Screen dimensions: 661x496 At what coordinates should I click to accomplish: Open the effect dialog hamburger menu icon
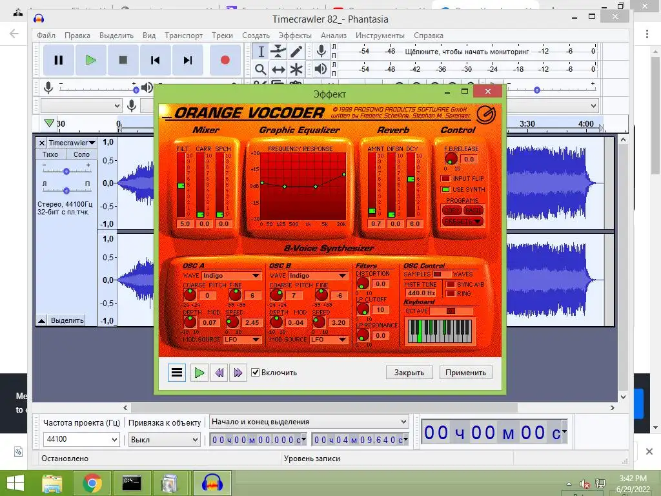(x=177, y=373)
